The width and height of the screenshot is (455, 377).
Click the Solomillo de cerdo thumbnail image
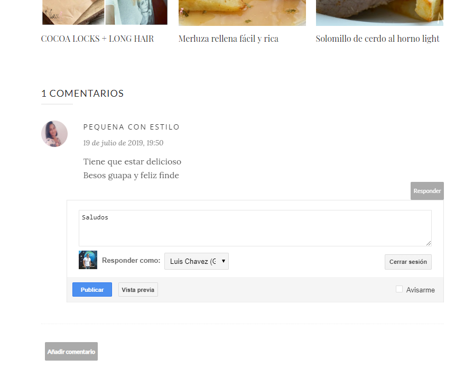coord(379,13)
